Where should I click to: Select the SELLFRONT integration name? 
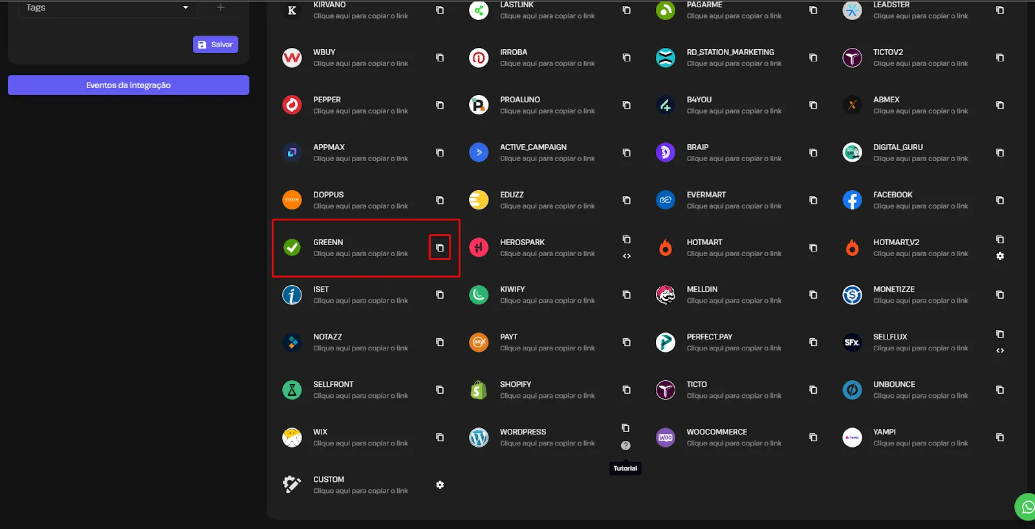tap(333, 385)
